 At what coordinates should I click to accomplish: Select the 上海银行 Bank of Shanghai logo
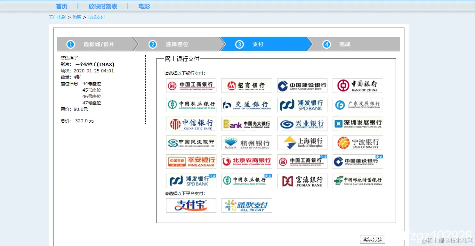point(302,143)
